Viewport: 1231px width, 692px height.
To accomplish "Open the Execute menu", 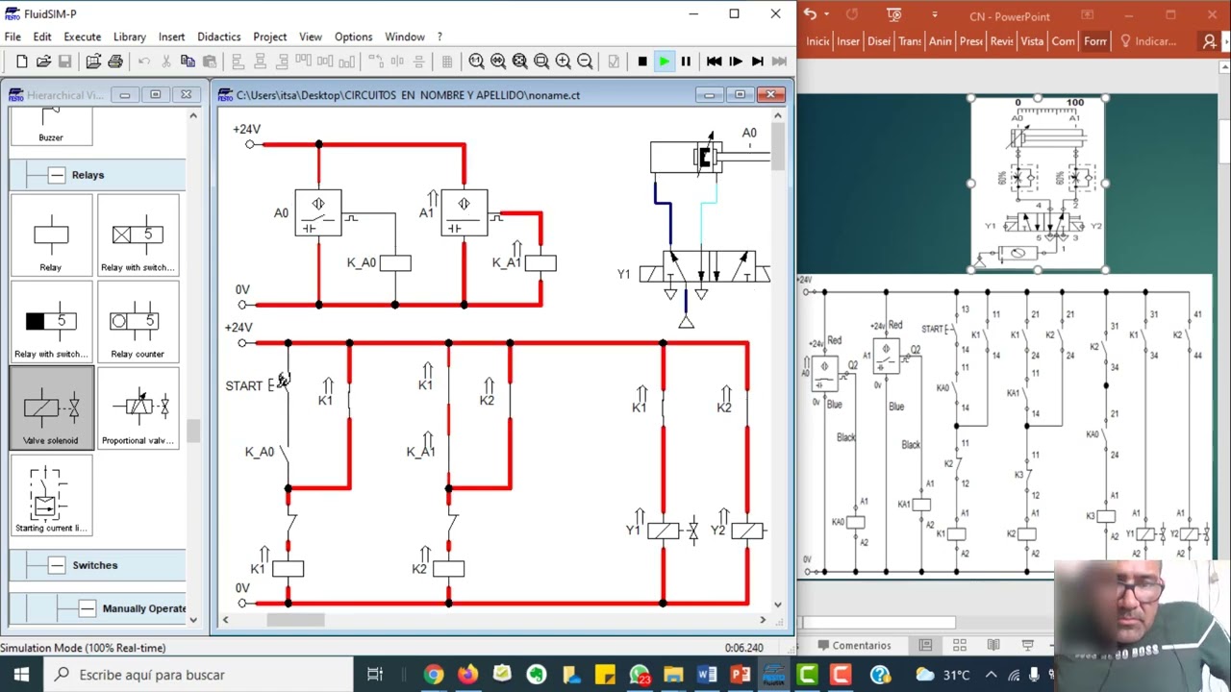I will click(82, 37).
